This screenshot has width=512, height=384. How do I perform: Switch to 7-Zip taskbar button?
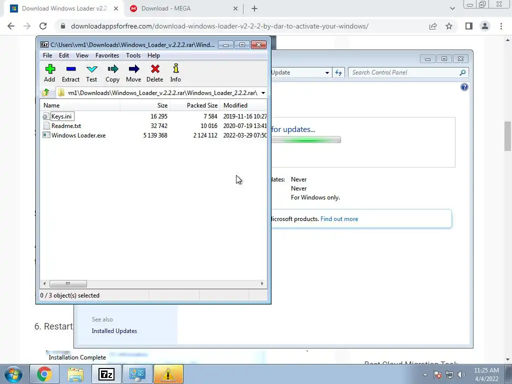pyautogui.click(x=106, y=374)
